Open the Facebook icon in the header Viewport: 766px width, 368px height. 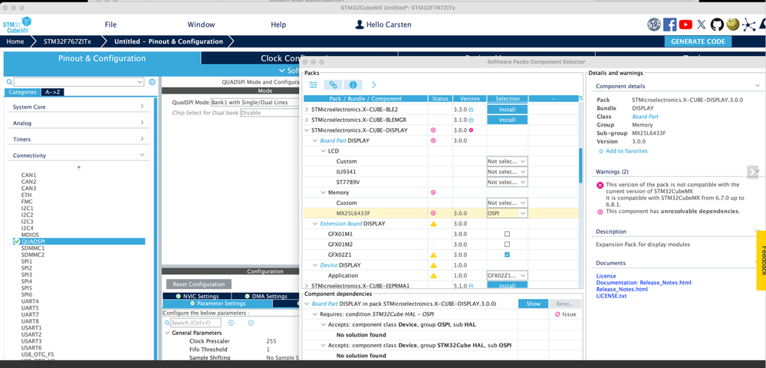click(x=669, y=25)
